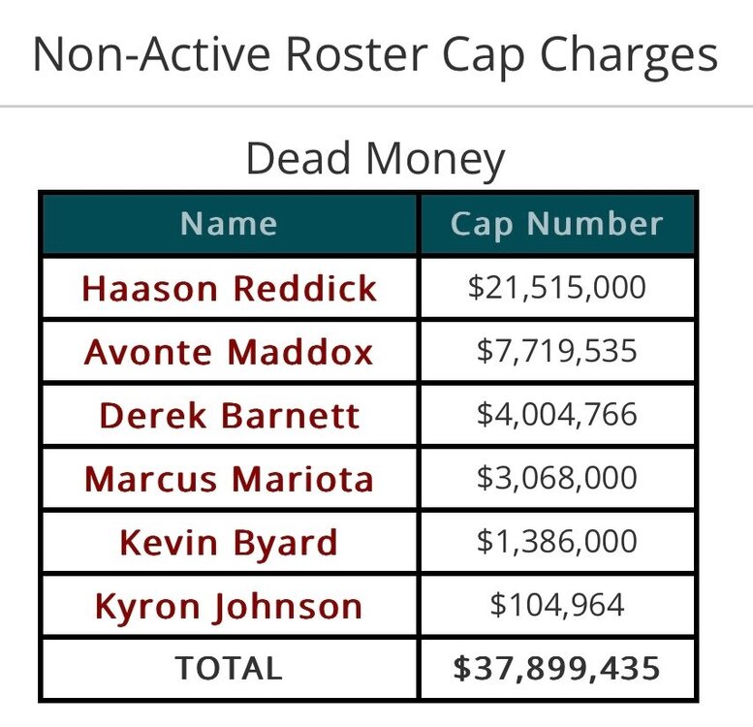Click the TOTAL row label
The height and width of the screenshot is (727, 753).
tap(229, 668)
